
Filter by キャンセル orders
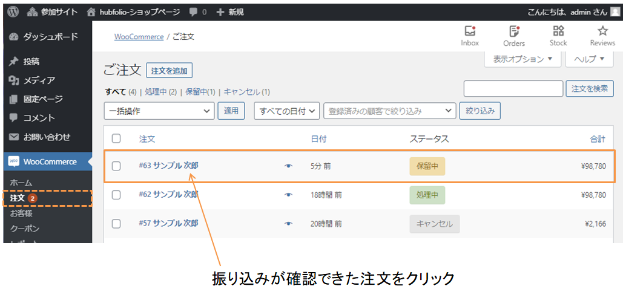pos(242,92)
